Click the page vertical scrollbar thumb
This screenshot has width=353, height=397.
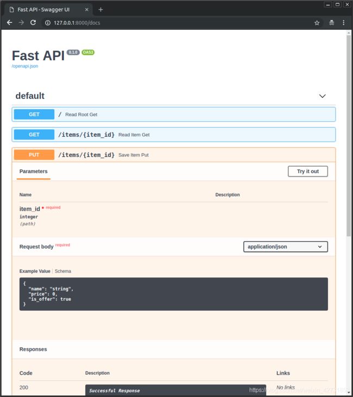pyautogui.click(x=349, y=136)
